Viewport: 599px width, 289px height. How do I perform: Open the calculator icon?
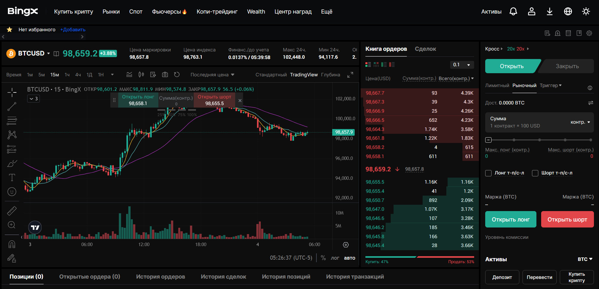pos(568,33)
